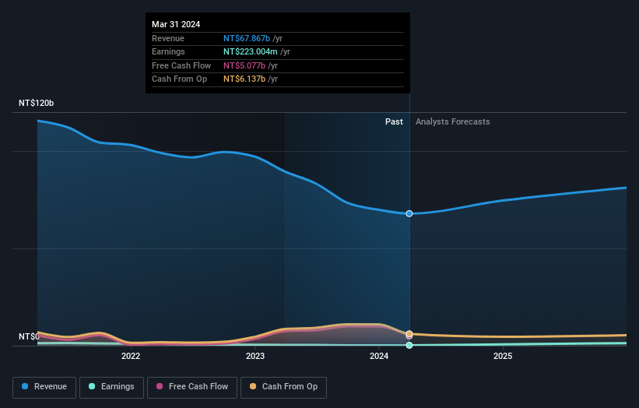Click the NT$67.867b revenue value
This screenshot has height=408, width=639.
(247, 38)
